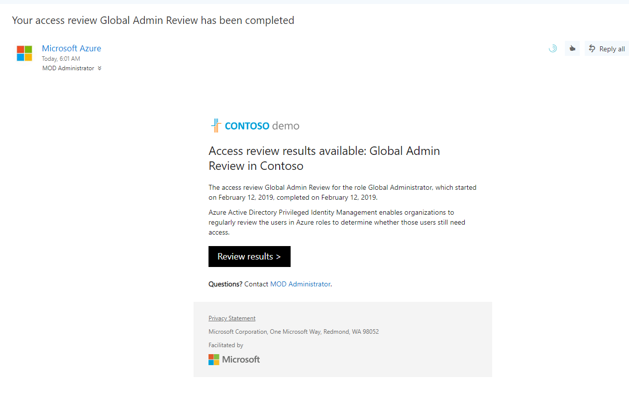Open the Privacy Statement link
The width and height of the screenshot is (629, 394).
point(232,318)
